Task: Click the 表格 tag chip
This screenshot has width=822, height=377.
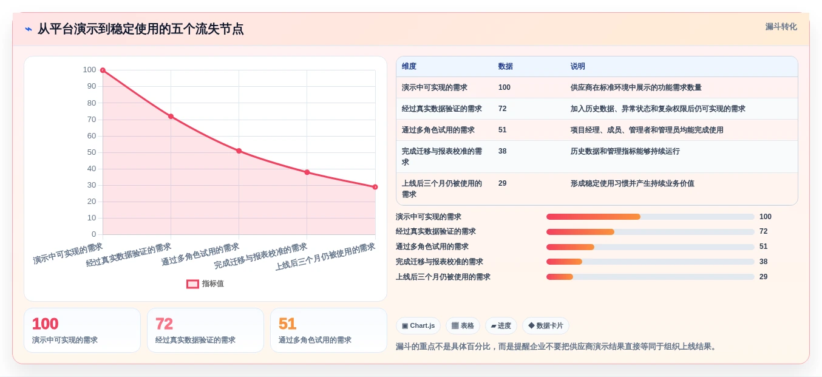Action: point(463,326)
